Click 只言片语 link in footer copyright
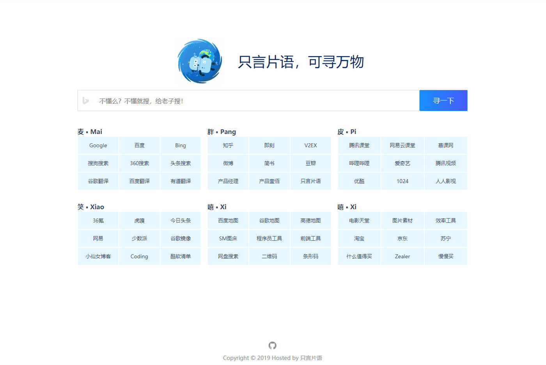The image size is (546, 365). click(311, 358)
